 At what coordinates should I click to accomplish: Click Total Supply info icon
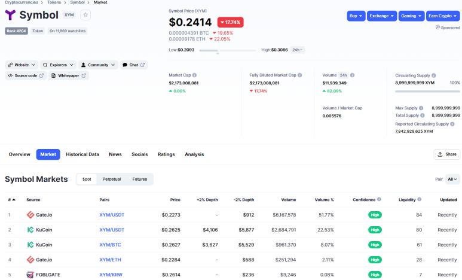point(422,115)
